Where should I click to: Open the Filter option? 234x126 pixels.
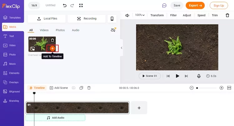[x=173, y=15]
